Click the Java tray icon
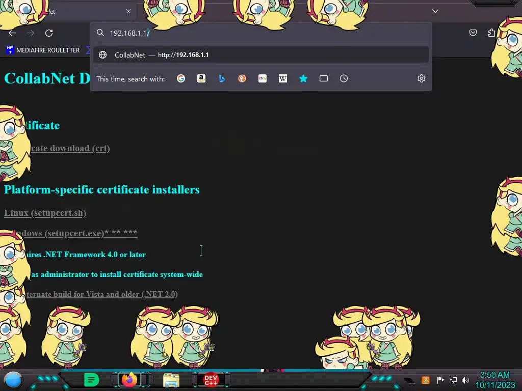Image resolution: width=522 pixels, height=391 pixels. point(425,380)
